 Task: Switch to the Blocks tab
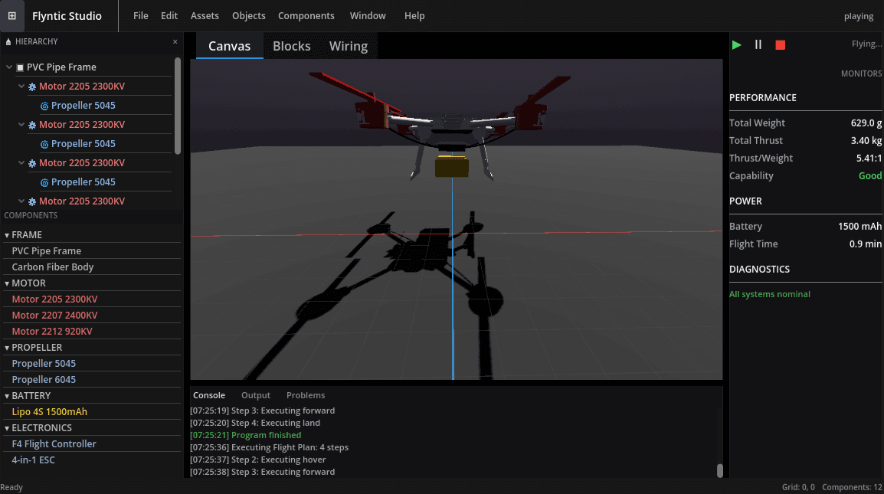(x=291, y=46)
